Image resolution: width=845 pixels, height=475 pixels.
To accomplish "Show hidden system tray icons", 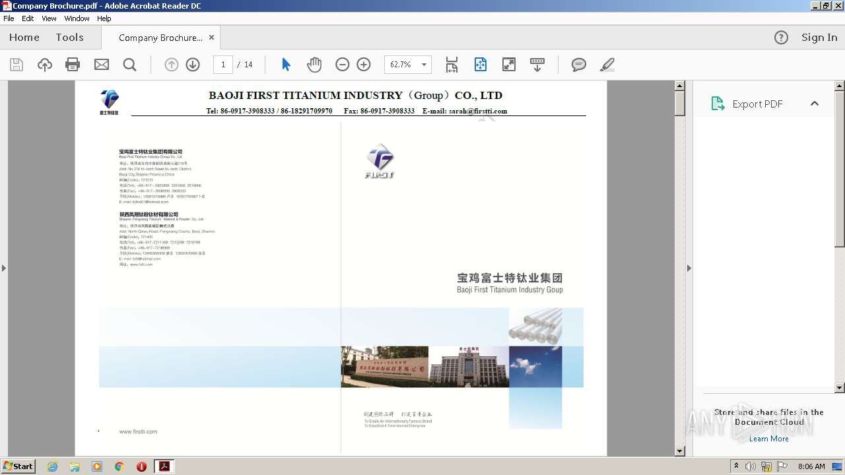I will tap(737, 466).
